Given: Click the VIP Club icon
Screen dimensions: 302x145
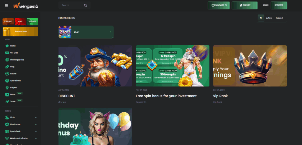Looking at the screenshot, I should [7, 53].
